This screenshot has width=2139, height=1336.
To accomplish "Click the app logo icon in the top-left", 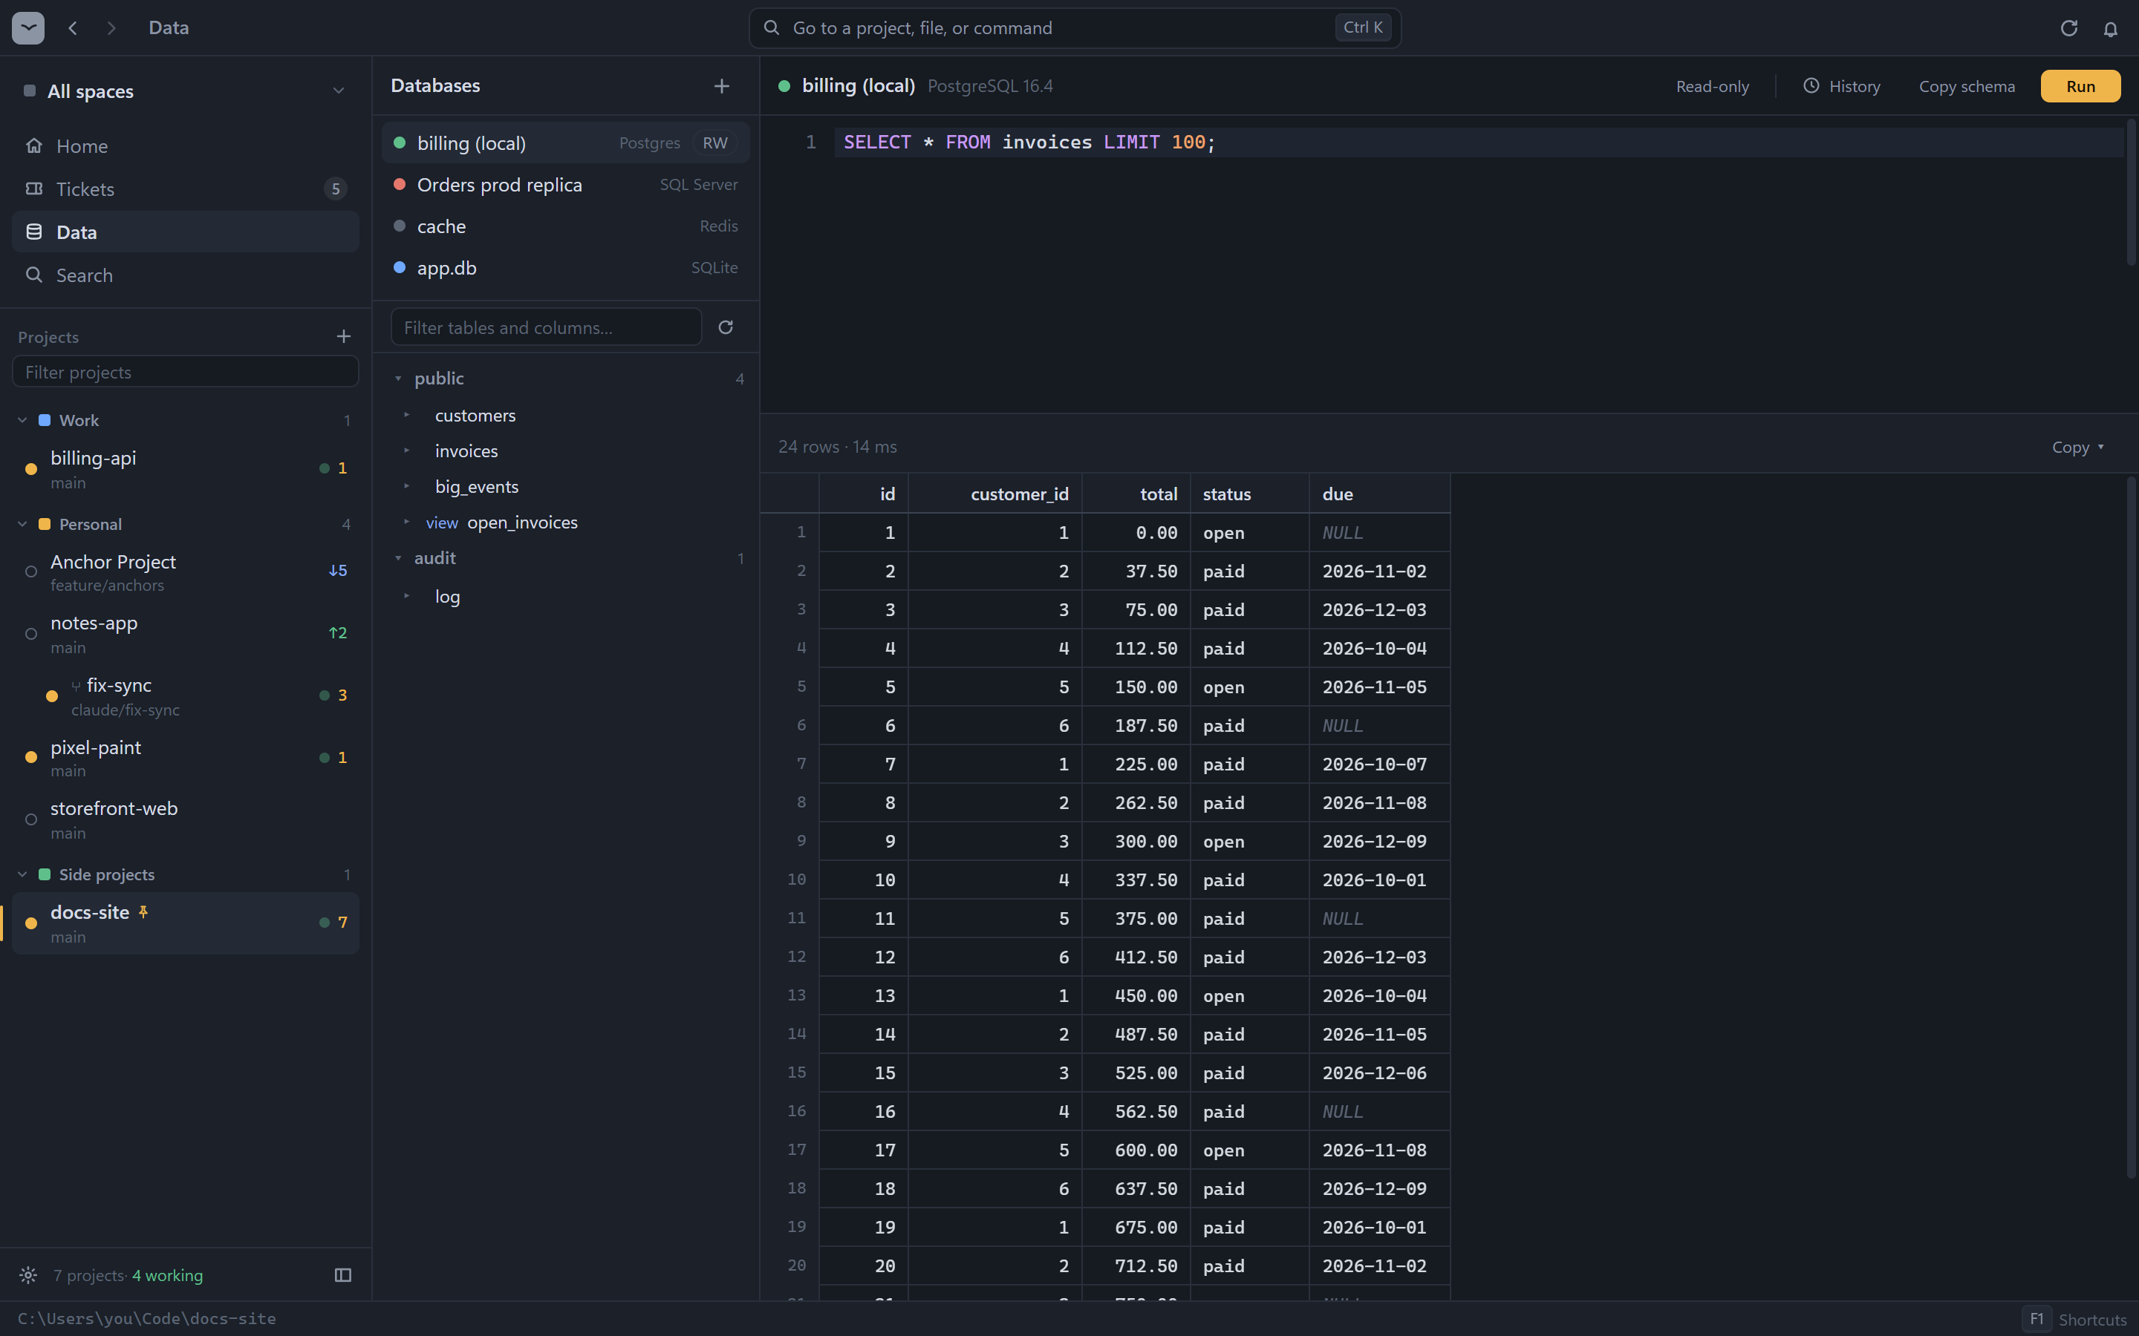I will coord(28,27).
